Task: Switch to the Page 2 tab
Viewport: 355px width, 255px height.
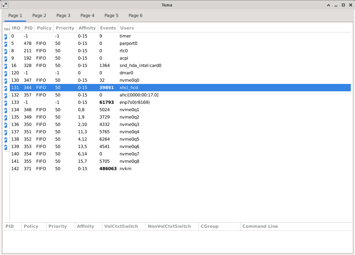Action: [x=39, y=16]
